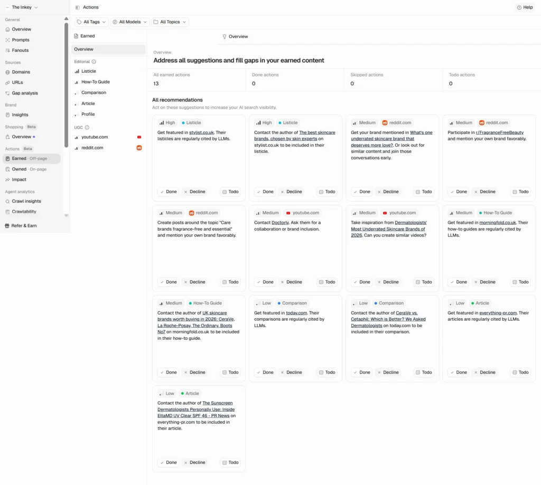Screen dimensions: 541x485
Task: Click the Owned On-page icon
Action: point(7,169)
